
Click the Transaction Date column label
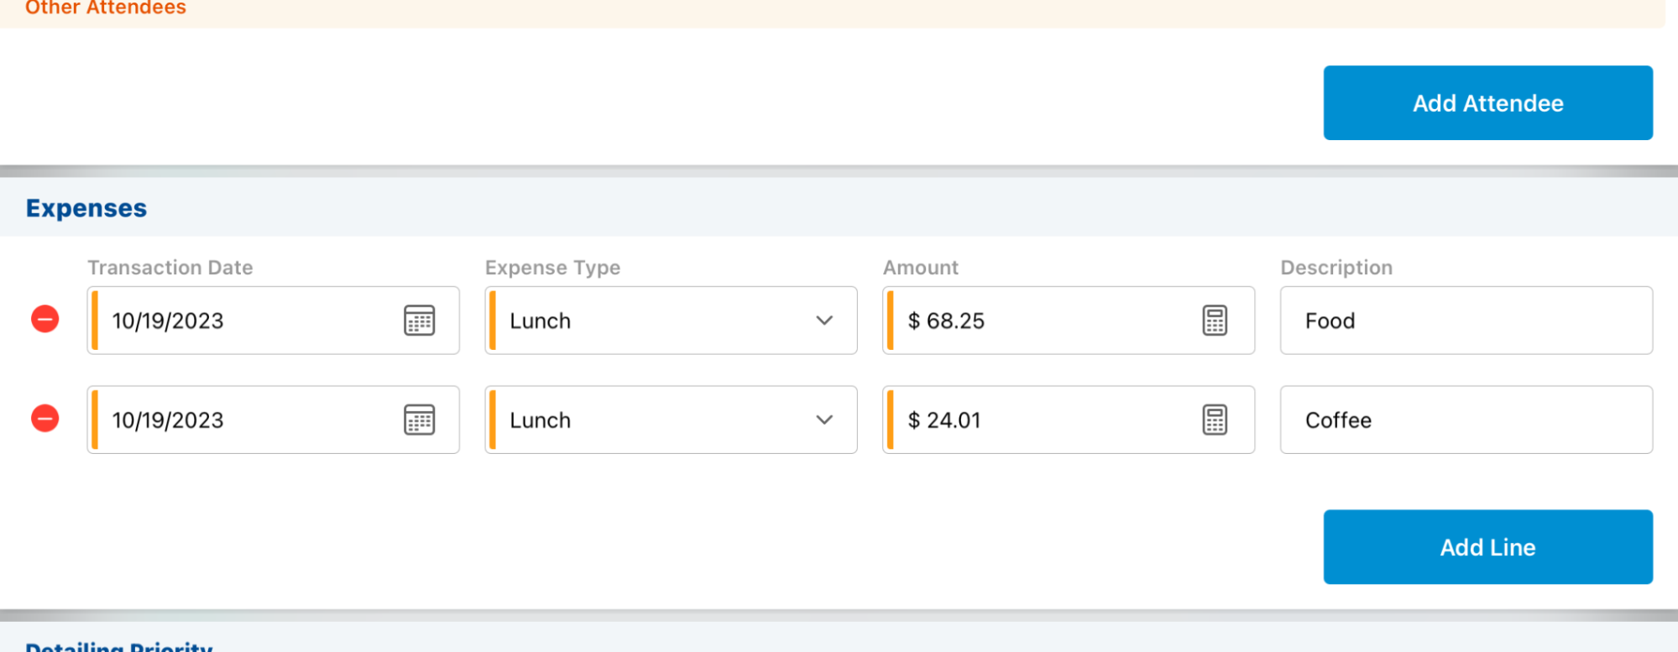pyautogui.click(x=170, y=268)
